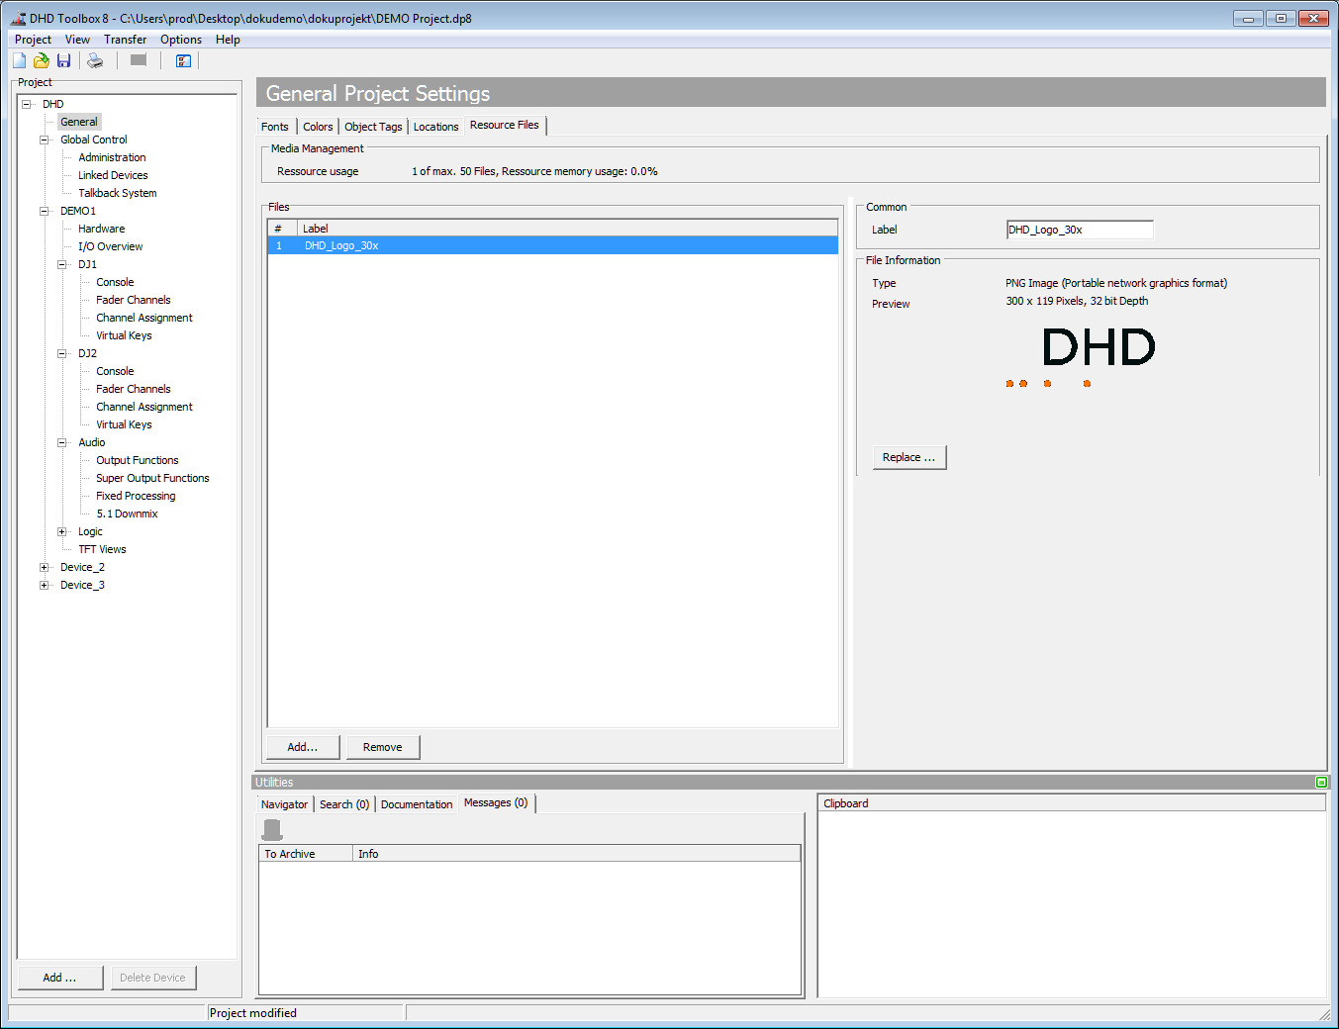Open a project using the open folder icon
The width and height of the screenshot is (1339, 1029).
[41, 60]
